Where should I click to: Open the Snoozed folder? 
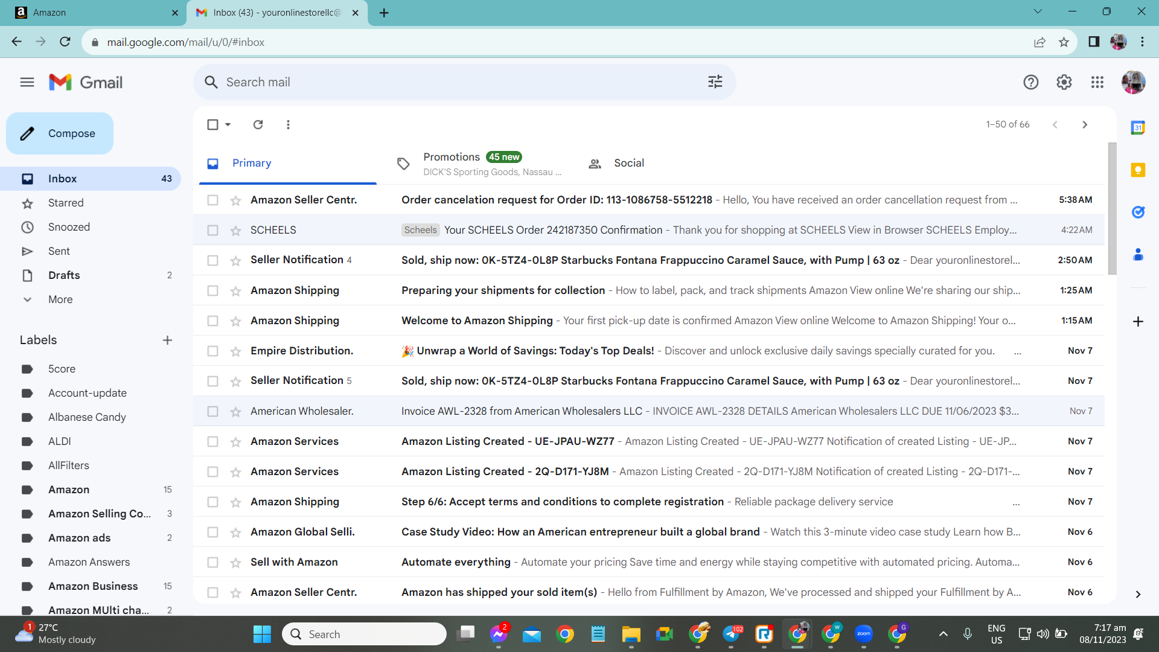coord(69,227)
